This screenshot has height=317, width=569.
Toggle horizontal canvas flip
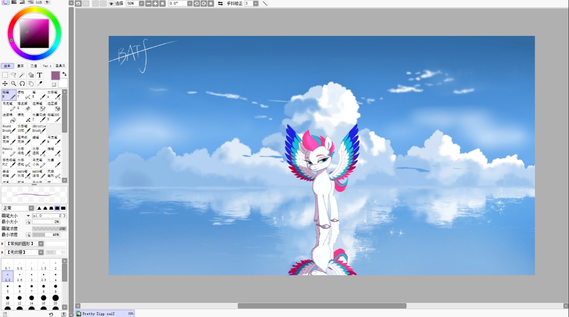(220, 4)
